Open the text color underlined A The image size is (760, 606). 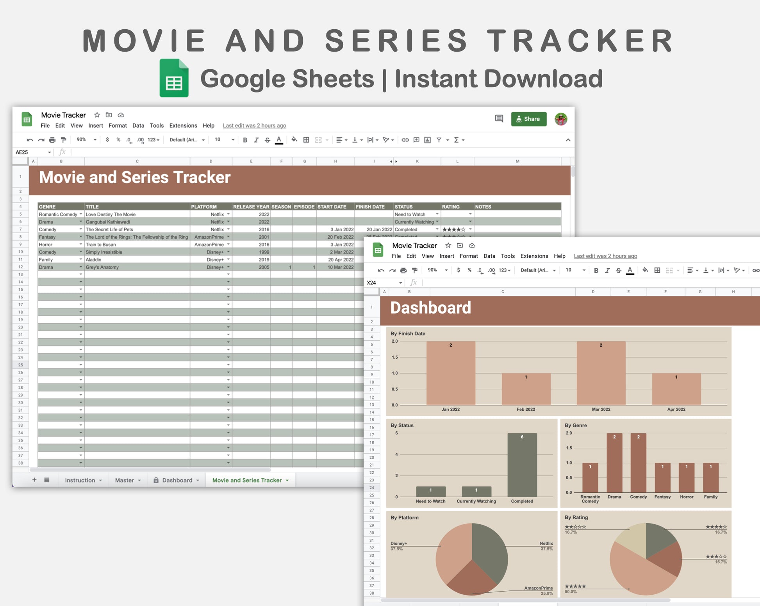(x=278, y=140)
